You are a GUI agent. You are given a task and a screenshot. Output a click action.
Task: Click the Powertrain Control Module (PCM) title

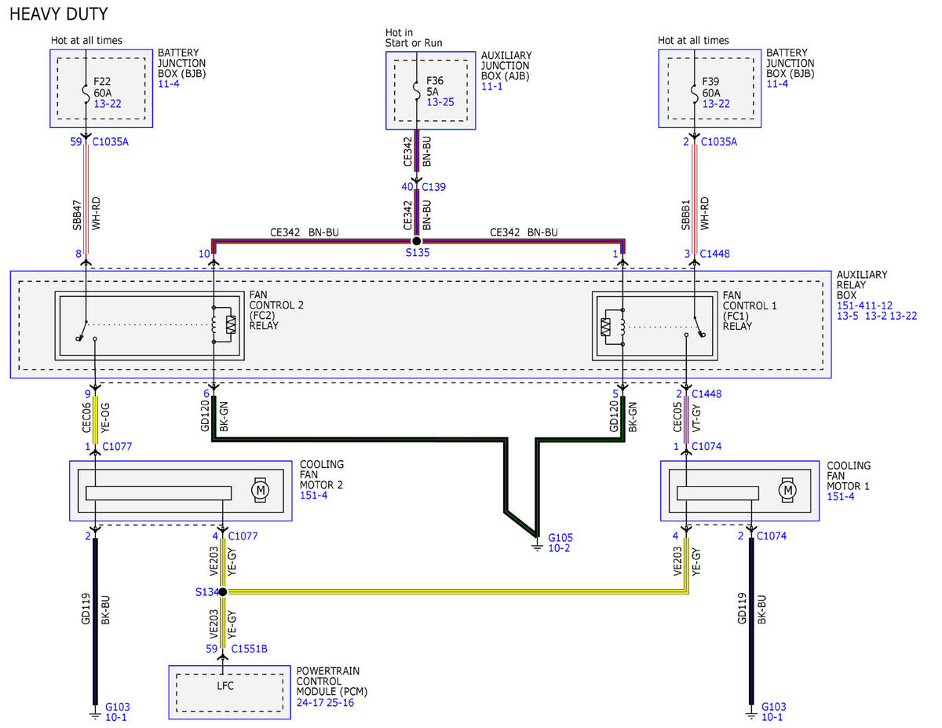tap(332, 680)
